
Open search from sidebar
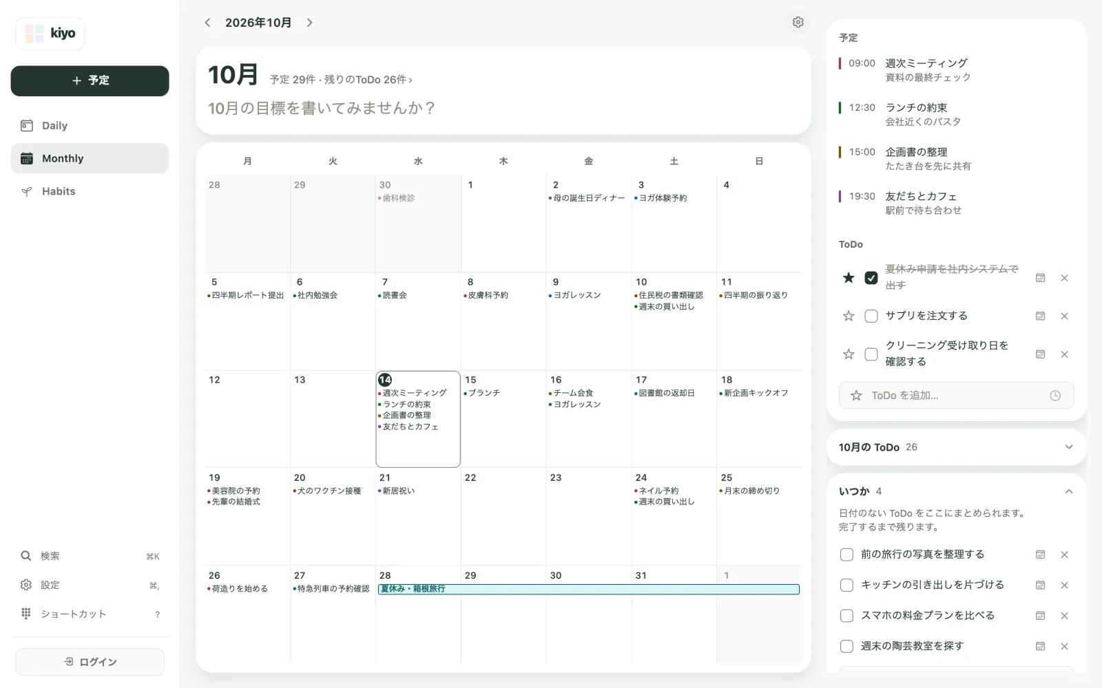[90, 556]
